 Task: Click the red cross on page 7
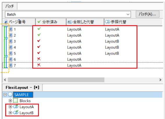(x=39, y=65)
